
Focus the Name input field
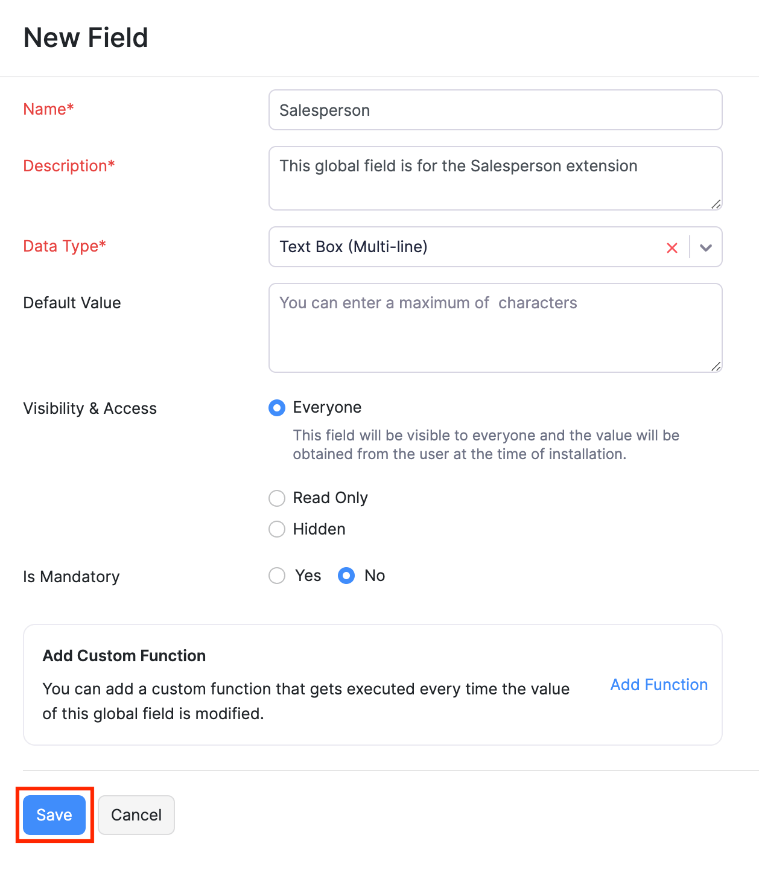[x=495, y=110]
